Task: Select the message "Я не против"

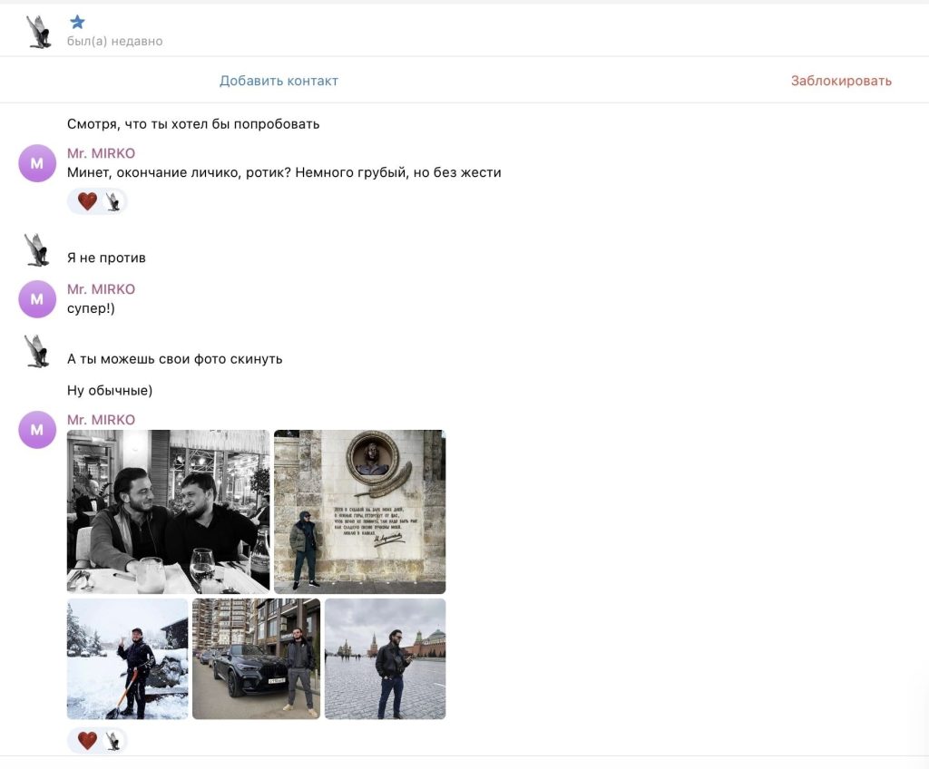Action: [106, 258]
